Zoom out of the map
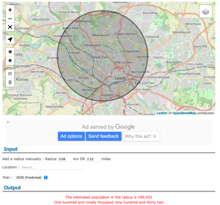The width and height of the screenshot is (220, 205). point(10,19)
